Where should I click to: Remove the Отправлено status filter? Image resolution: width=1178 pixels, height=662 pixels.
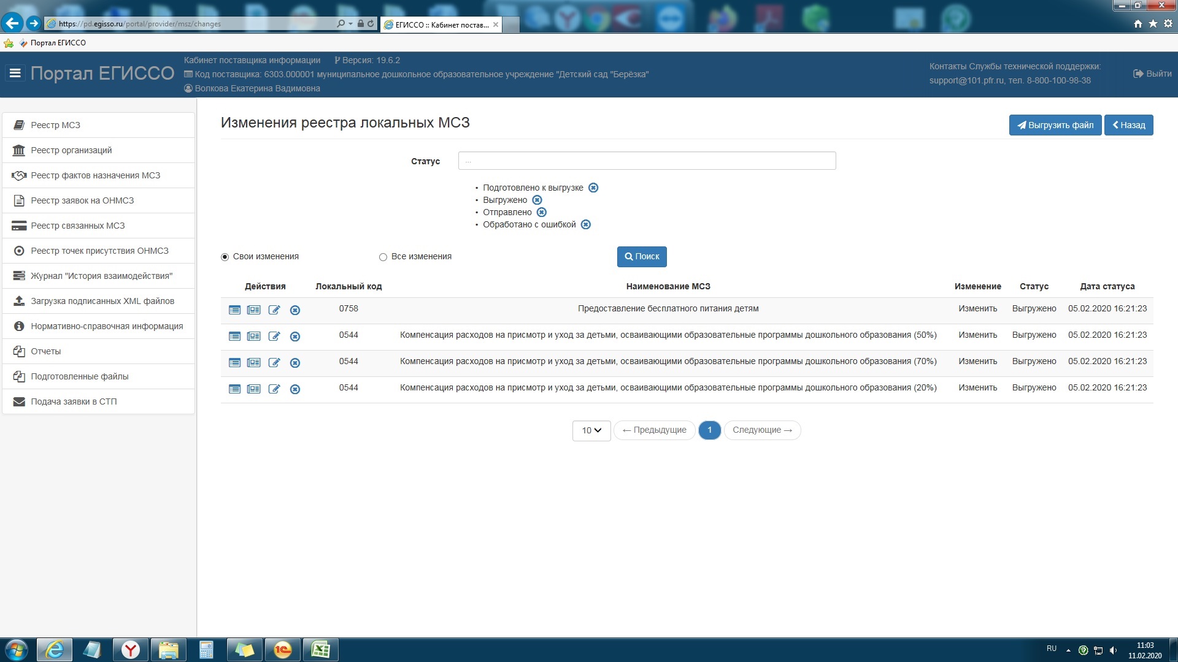click(x=541, y=212)
